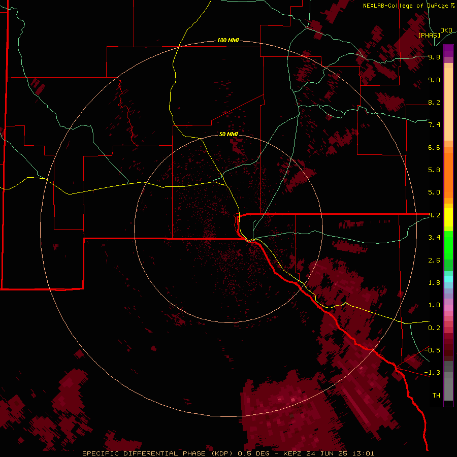The width and height of the screenshot is (457, 457).
Task: Click the 100 NMI range ring label
Action: 228,40
